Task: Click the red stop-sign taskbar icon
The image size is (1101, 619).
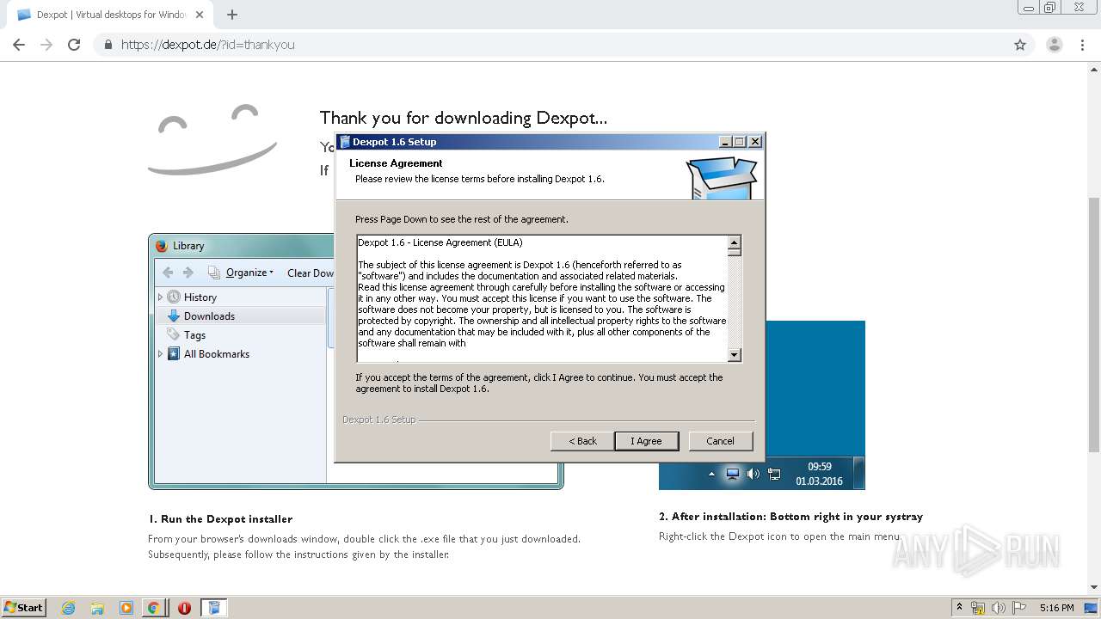Action: 184,608
